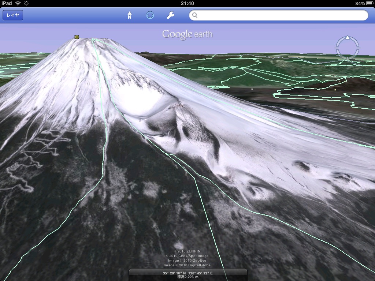Open settings via the wrench icon
375x281 pixels.
point(171,15)
